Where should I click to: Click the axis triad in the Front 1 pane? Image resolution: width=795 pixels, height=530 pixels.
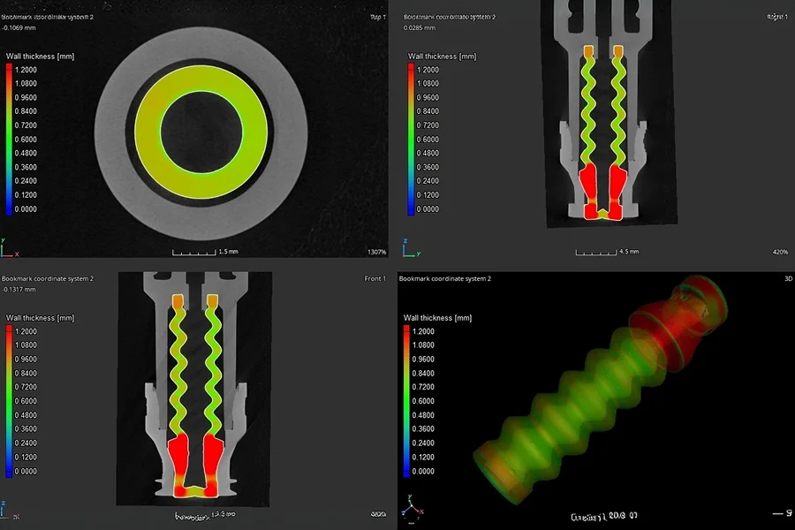click(10, 510)
